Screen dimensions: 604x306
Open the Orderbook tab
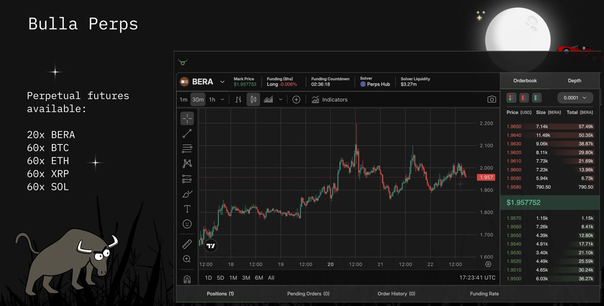(x=525, y=81)
